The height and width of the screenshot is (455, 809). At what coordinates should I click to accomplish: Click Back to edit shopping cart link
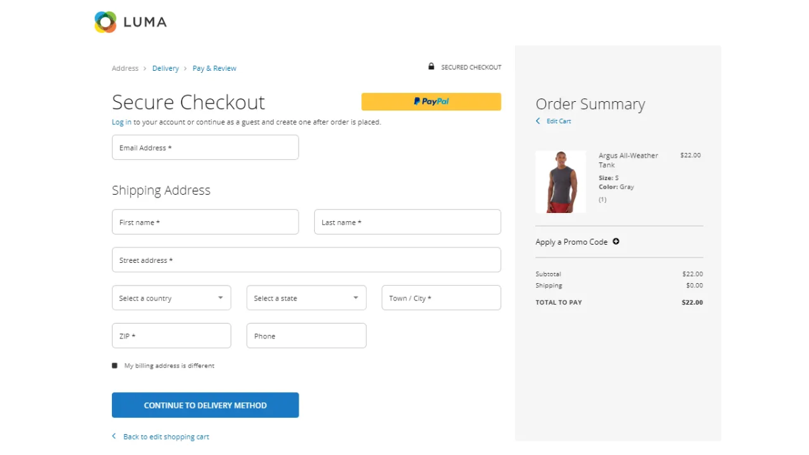tap(166, 437)
